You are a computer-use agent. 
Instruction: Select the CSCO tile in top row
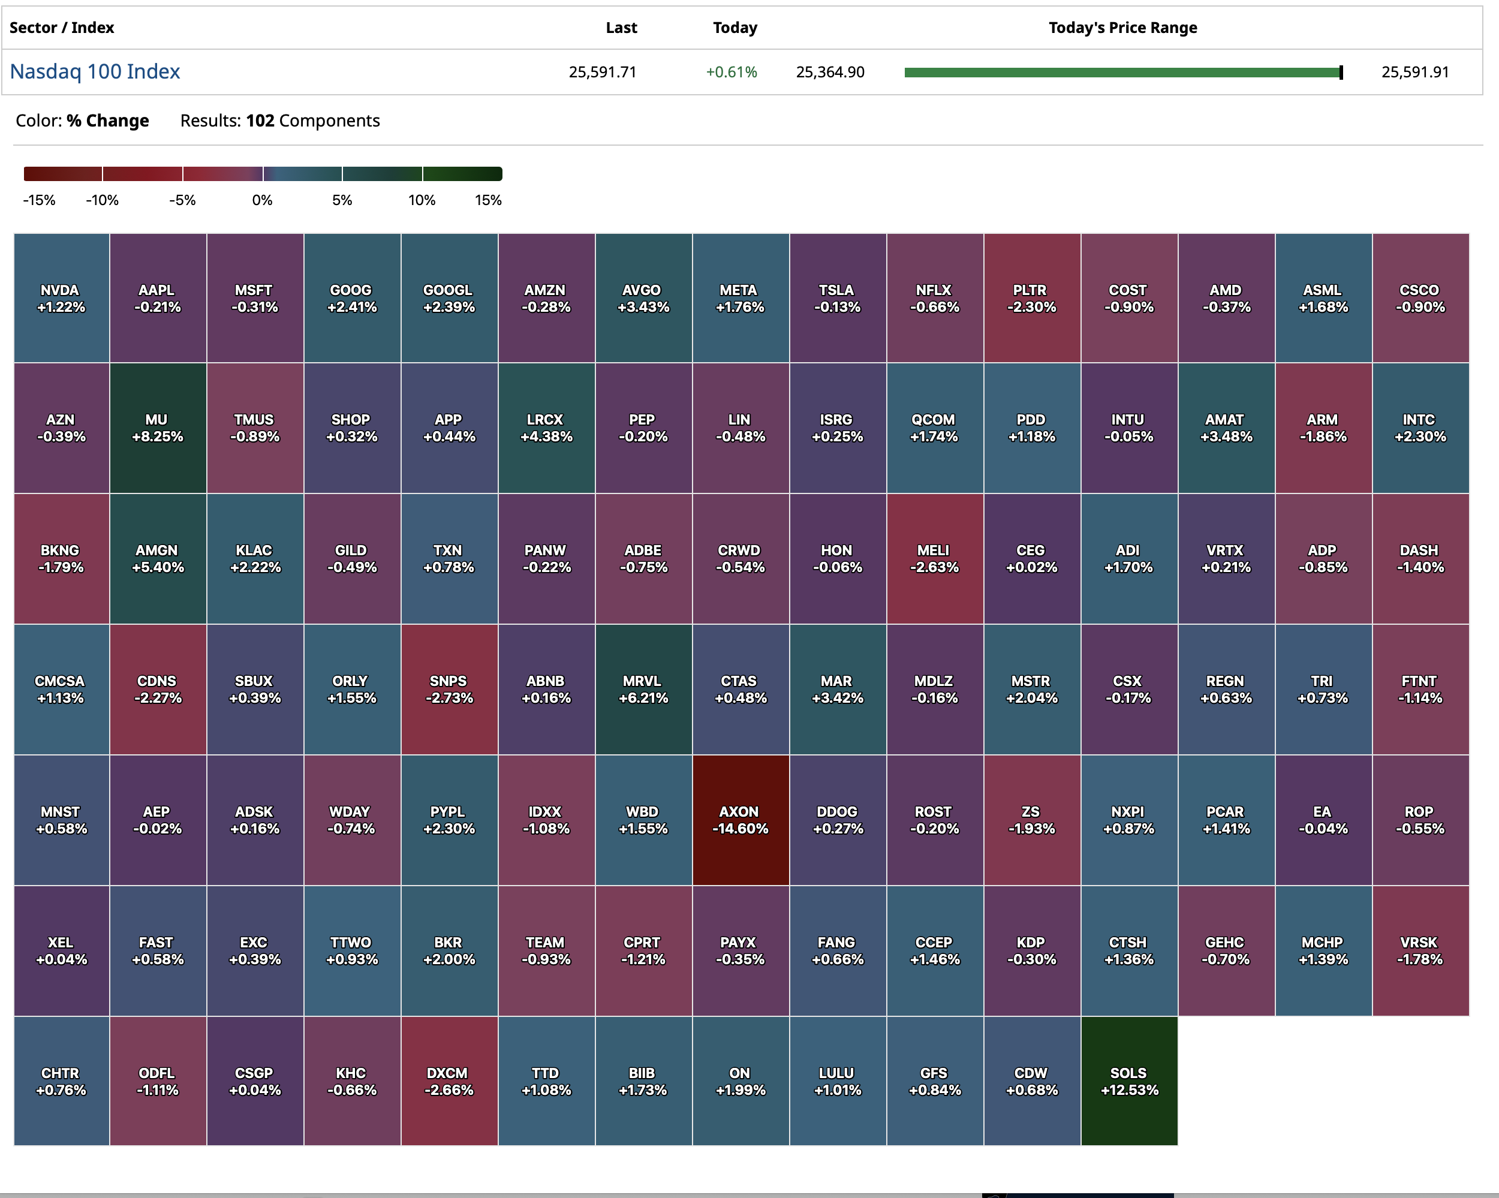[x=1420, y=298]
